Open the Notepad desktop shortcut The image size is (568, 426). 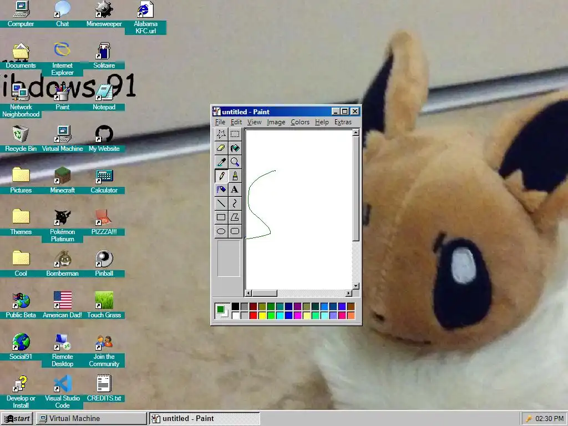pos(104,97)
